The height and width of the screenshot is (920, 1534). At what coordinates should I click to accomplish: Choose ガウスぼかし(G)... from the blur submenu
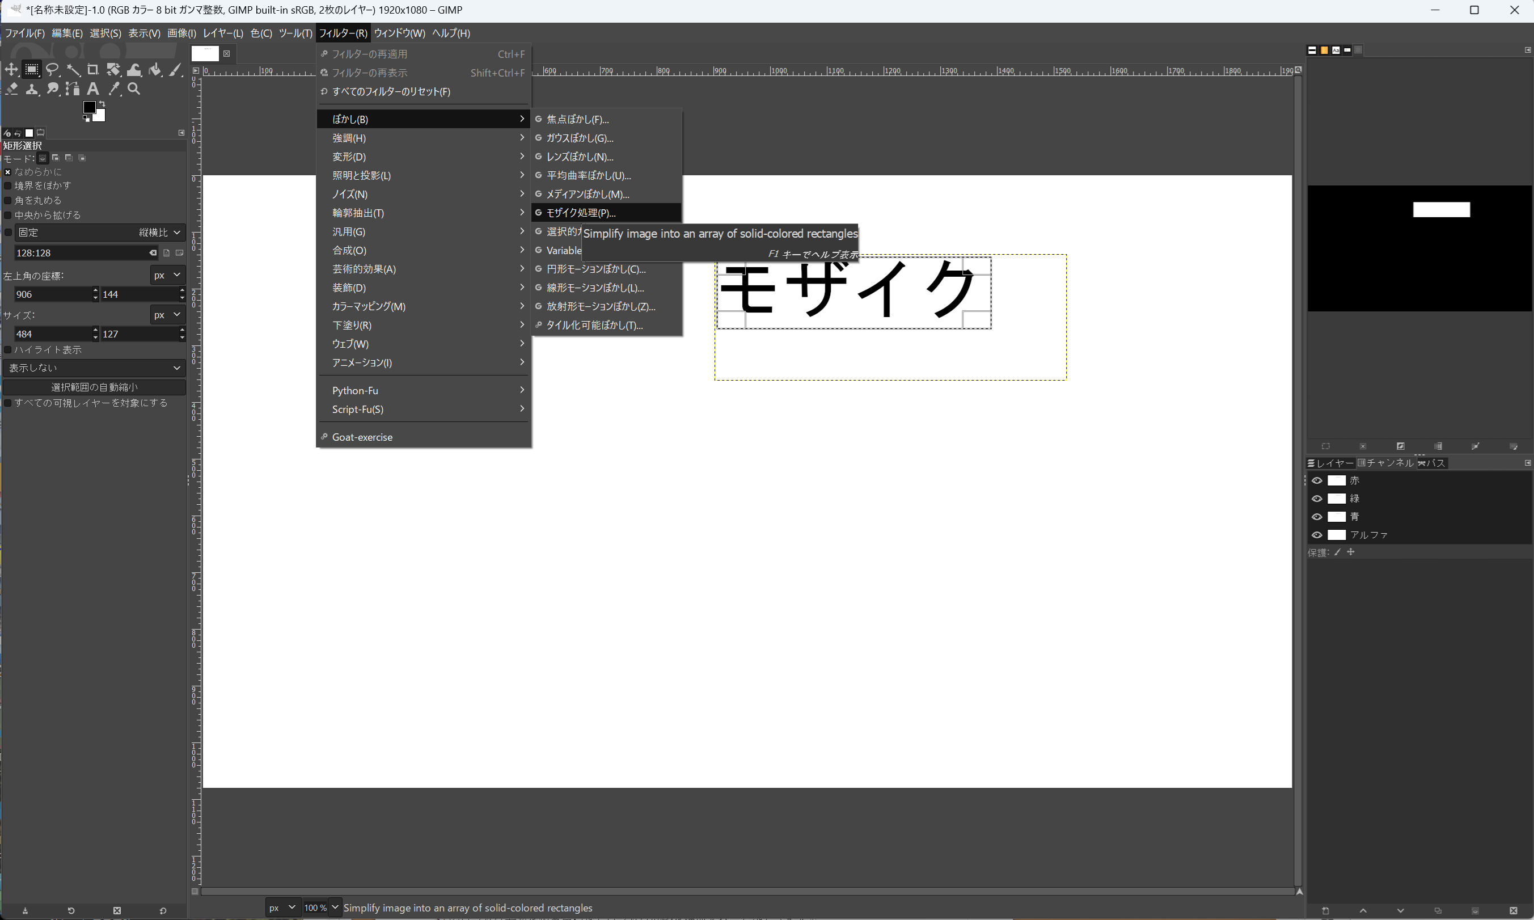point(606,138)
